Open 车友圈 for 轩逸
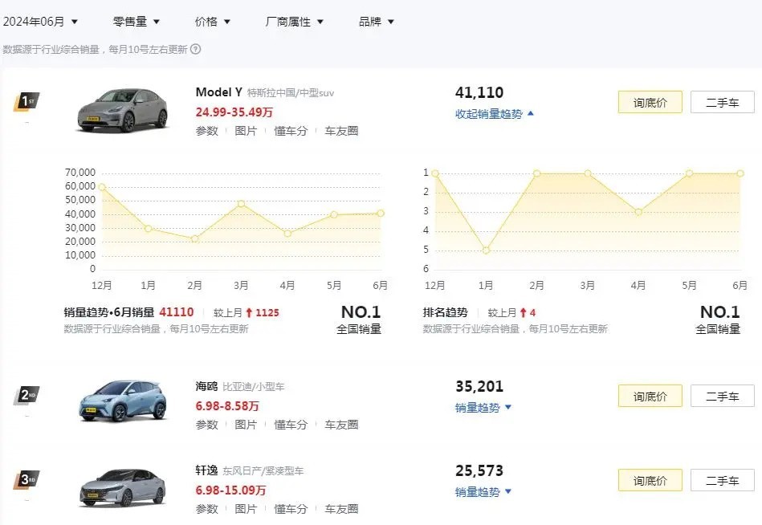Screen dimensions: 762x525 (x=341, y=509)
